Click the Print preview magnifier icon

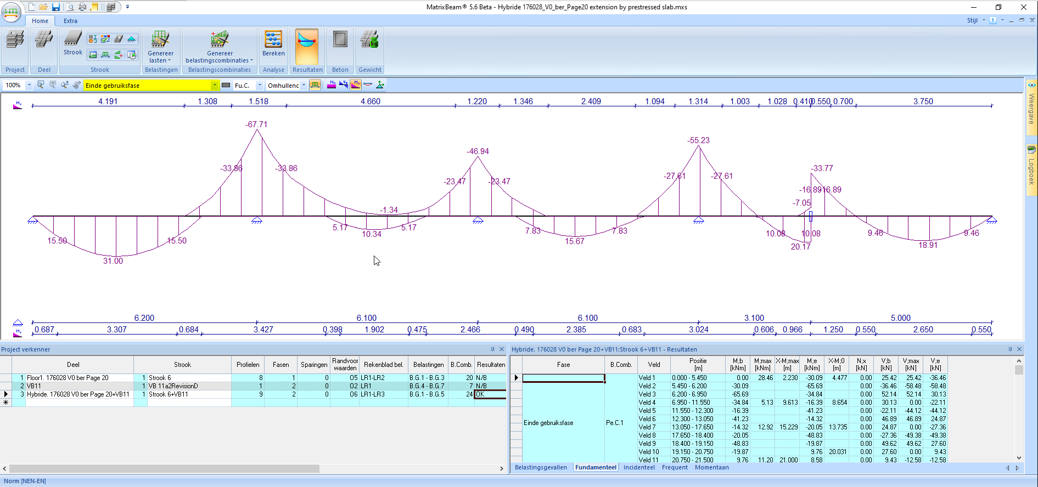pyautogui.click(x=70, y=7)
